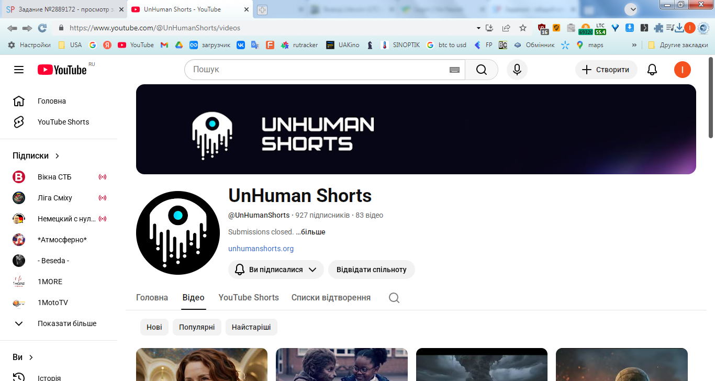Open the rutracker bookmark

(299, 45)
